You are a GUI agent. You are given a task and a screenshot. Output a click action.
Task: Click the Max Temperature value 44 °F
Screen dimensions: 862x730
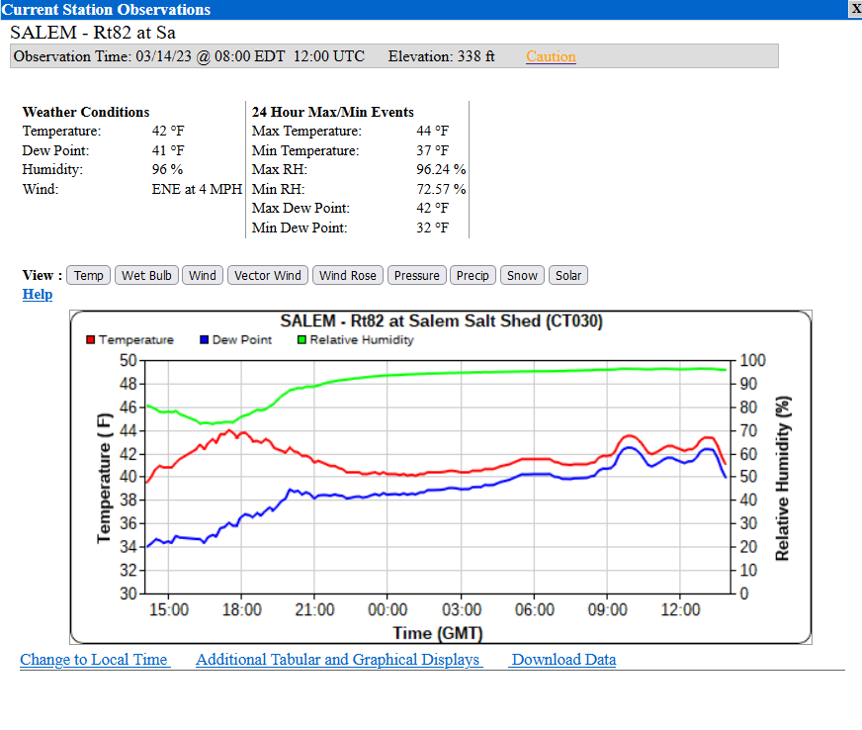(x=432, y=131)
